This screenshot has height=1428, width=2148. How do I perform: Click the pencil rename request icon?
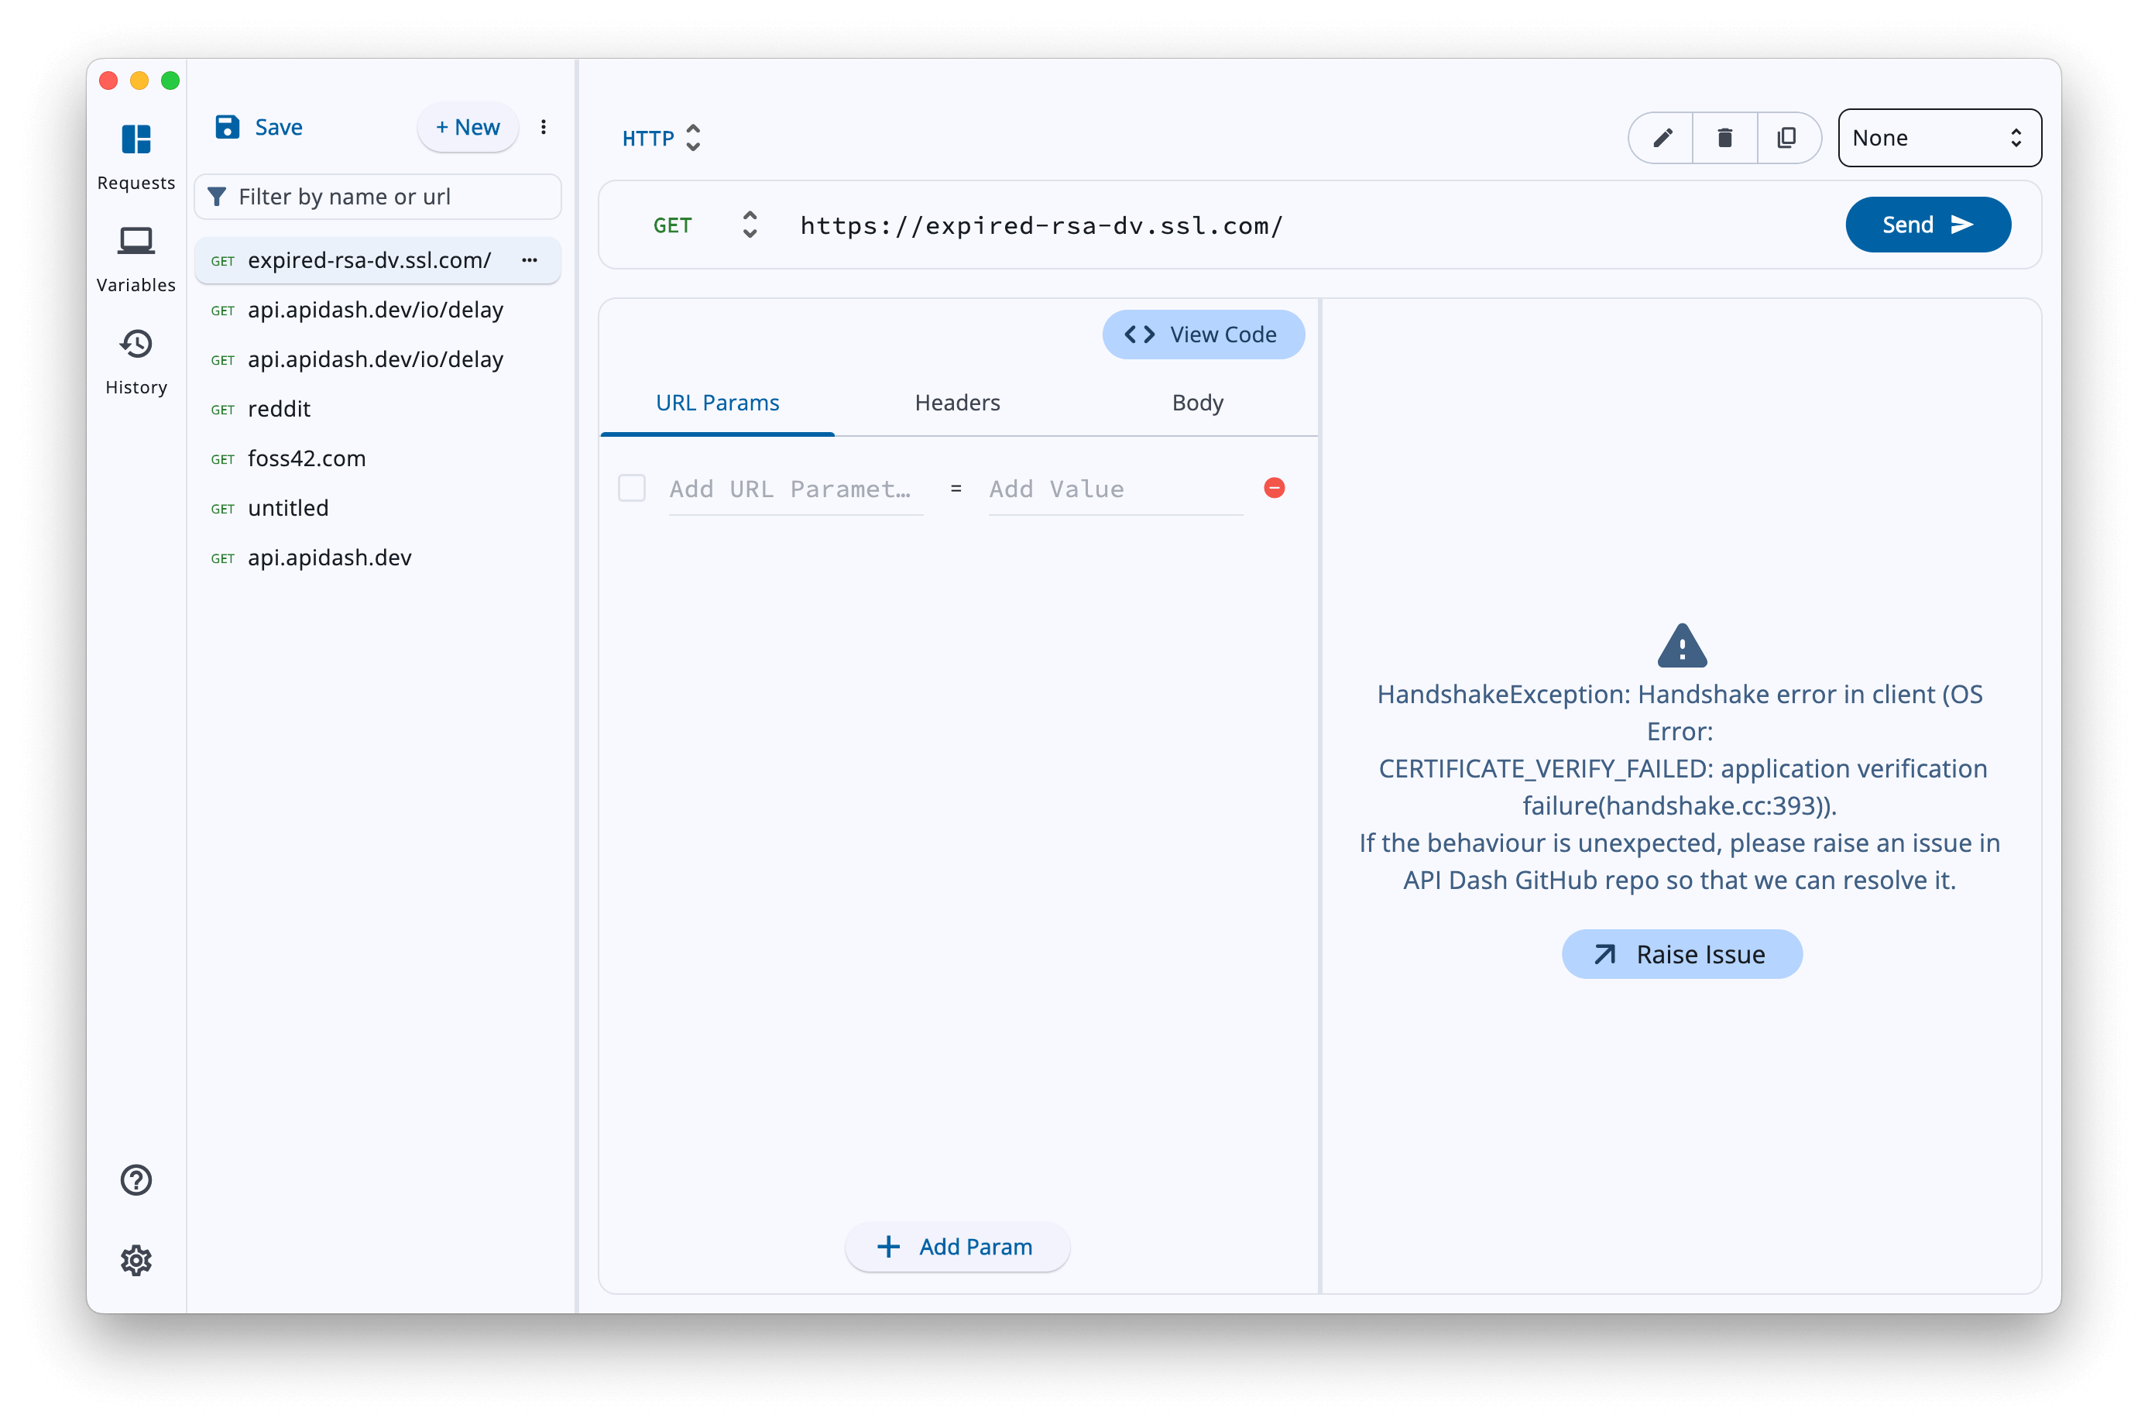point(1662,138)
